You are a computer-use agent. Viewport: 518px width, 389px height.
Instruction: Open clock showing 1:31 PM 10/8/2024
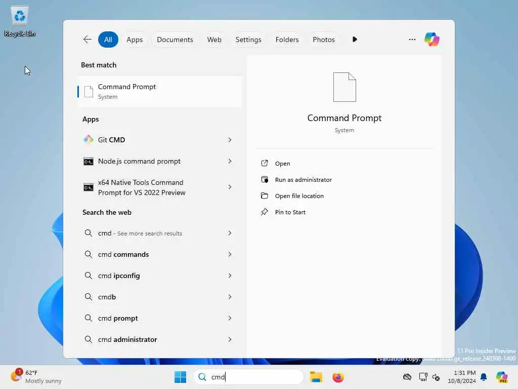(x=461, y=377)
